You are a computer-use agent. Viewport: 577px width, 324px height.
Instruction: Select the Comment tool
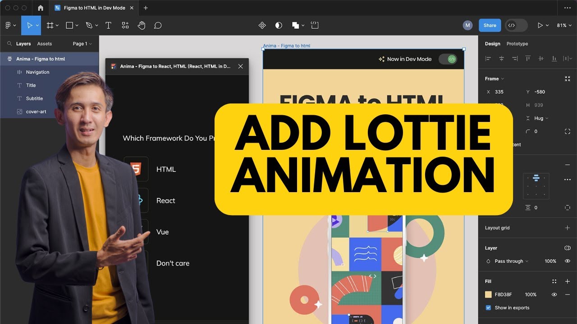coord(158,26)
